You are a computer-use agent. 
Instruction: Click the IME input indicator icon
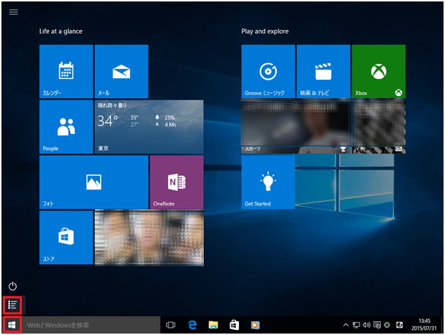click(x=399, y=325)
